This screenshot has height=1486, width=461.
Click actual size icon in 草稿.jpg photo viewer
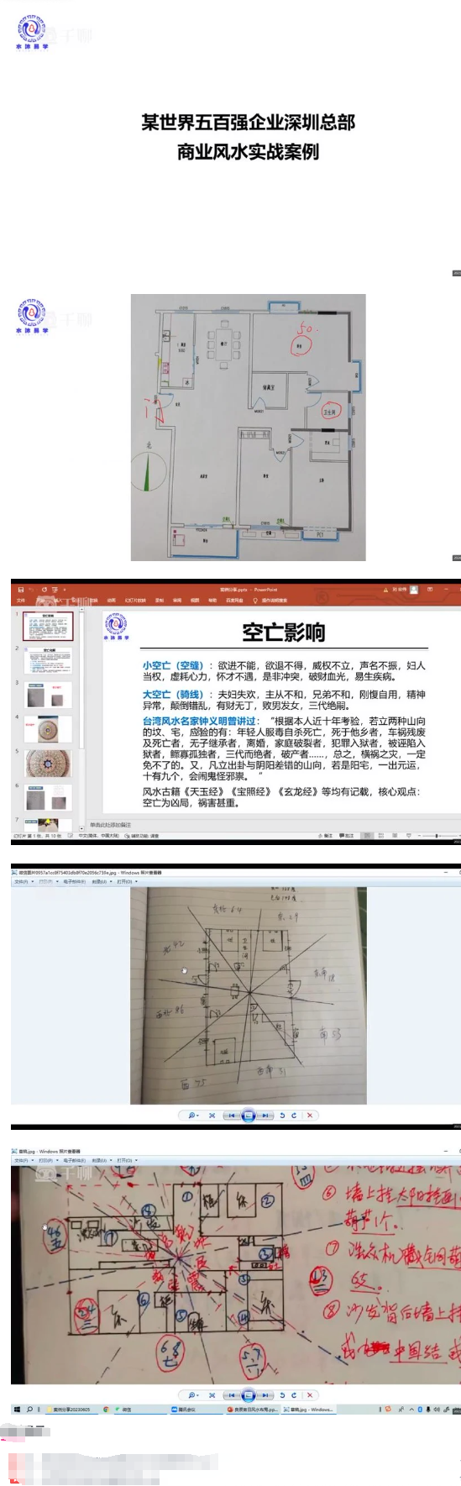pyautogui.click(x=212, y=1395)
